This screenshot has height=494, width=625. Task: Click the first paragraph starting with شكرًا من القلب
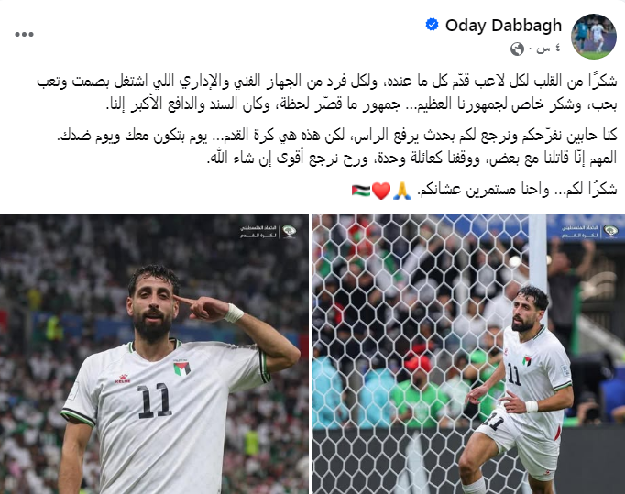[327, 93]
